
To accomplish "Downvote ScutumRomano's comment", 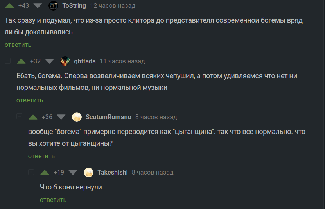I will tap(61, 117).
